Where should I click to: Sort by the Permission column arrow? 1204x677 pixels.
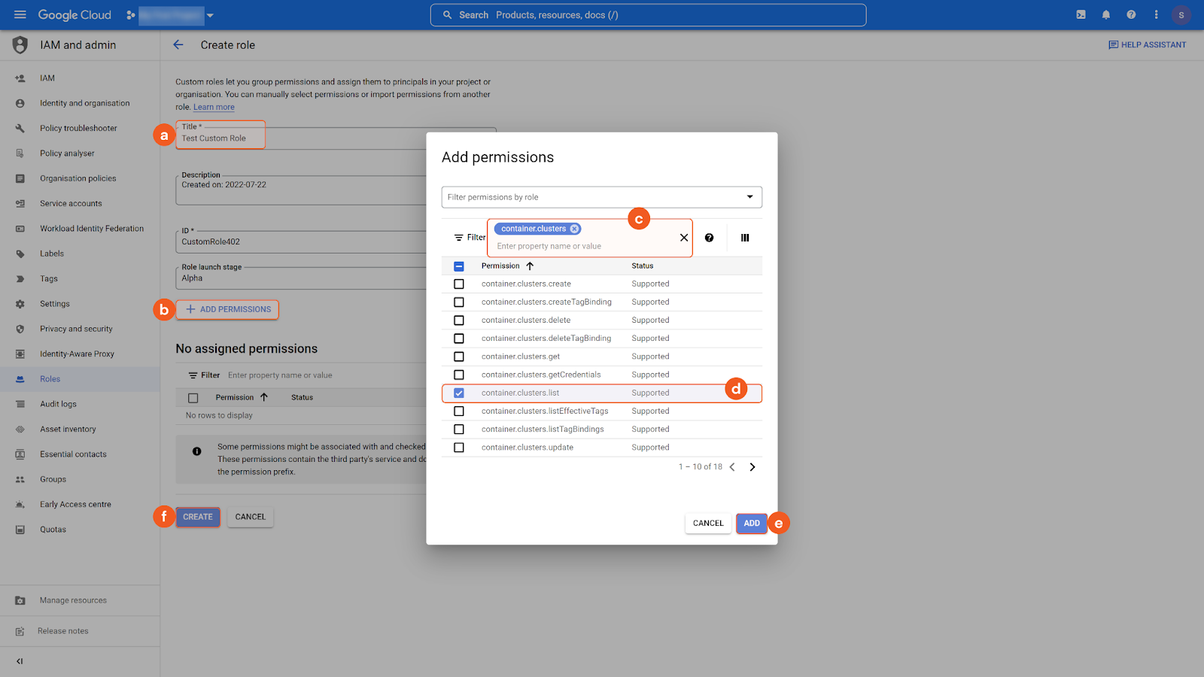tap(530, 266)
